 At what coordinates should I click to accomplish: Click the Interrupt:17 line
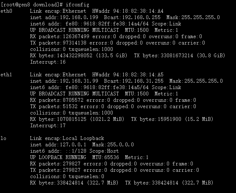48,126
